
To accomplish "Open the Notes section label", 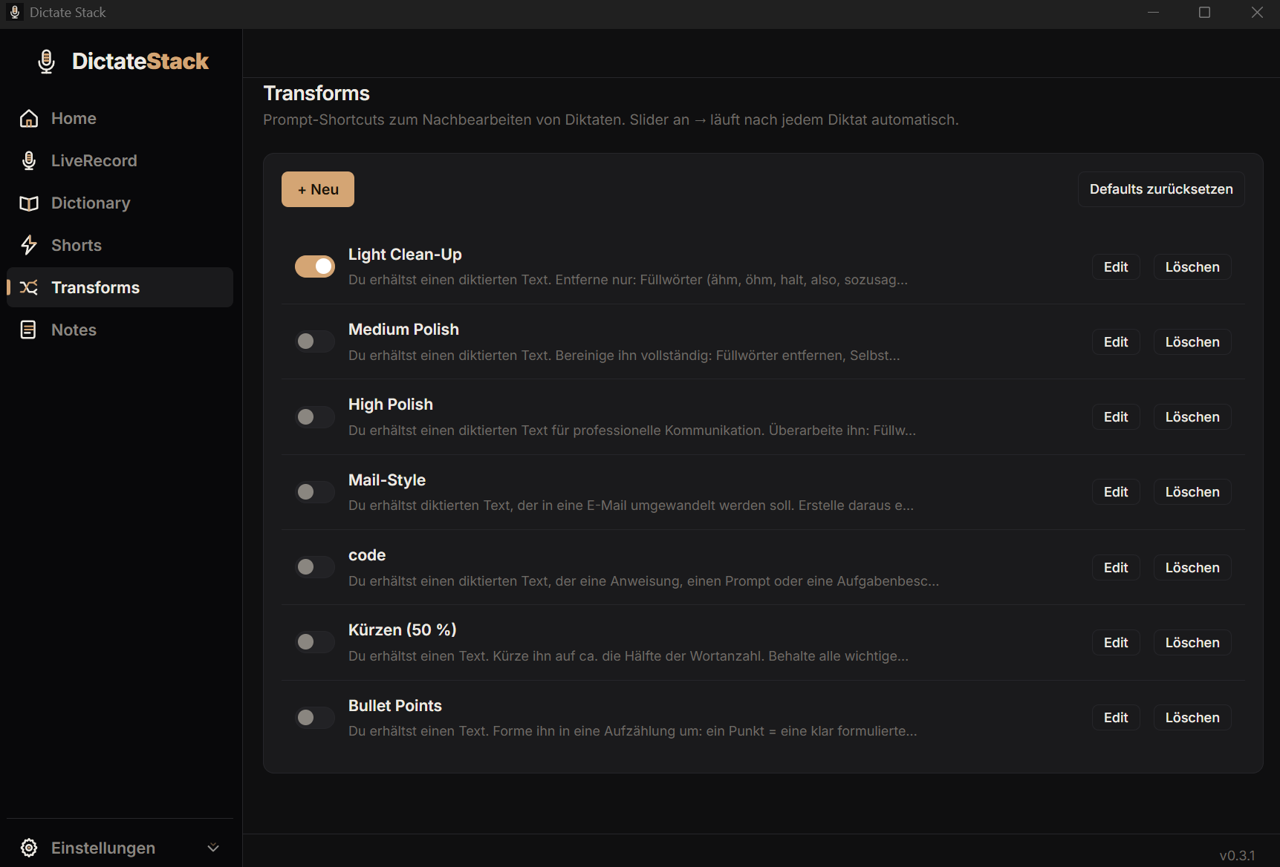I will (x=74, y=330).
